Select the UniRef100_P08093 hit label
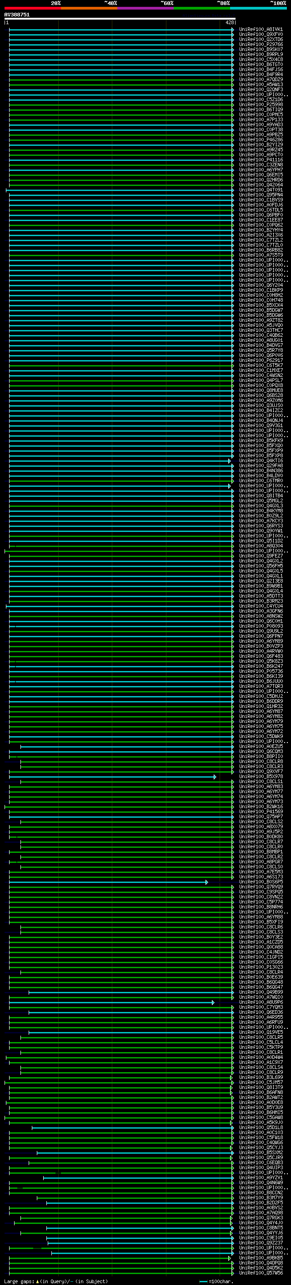 261,626
